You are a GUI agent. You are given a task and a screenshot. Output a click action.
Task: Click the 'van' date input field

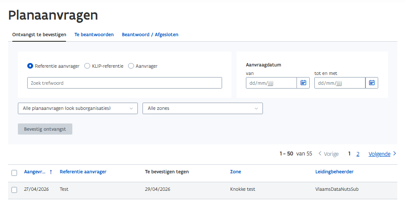click(271, 83)
